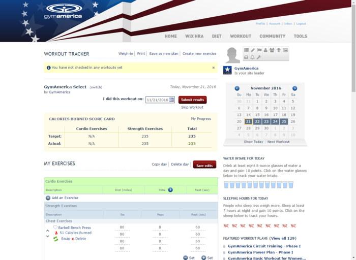Click the minus icon to remove a set

186,258
